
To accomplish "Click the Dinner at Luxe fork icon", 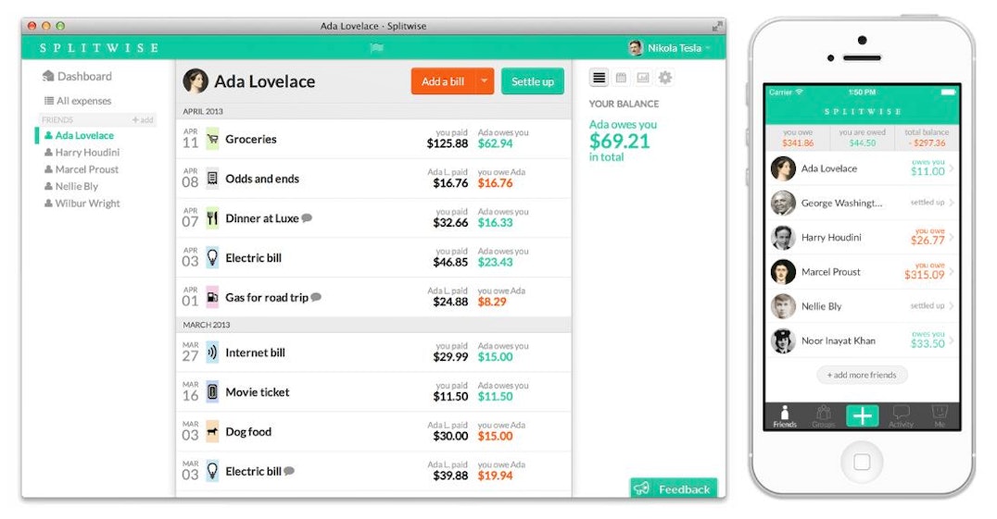I will click(x=212, y=218).
